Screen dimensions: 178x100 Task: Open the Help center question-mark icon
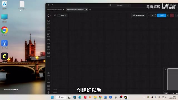coord(48,74)
